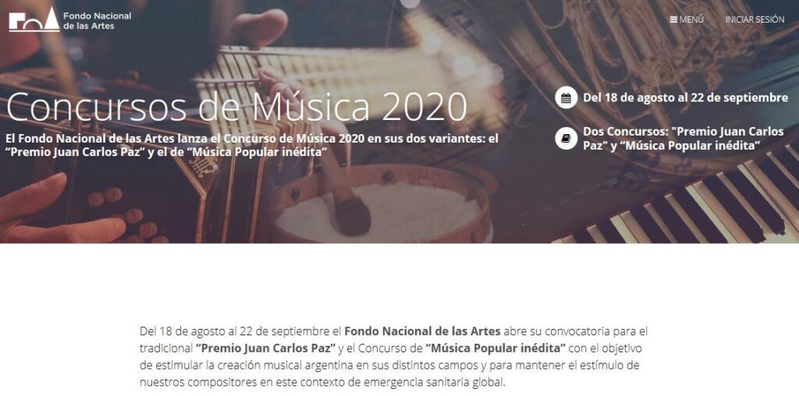Click the bold 'Música Popular inédita' in the paragraph

(495, 348)
